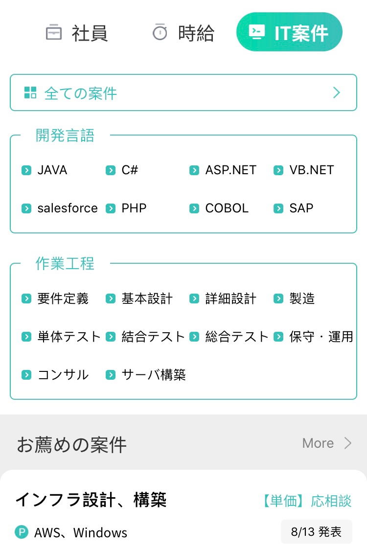The height and width of the screenshot is (551, 367).
Task: Switch to the 時給 tab
Action: click(183, 33)
